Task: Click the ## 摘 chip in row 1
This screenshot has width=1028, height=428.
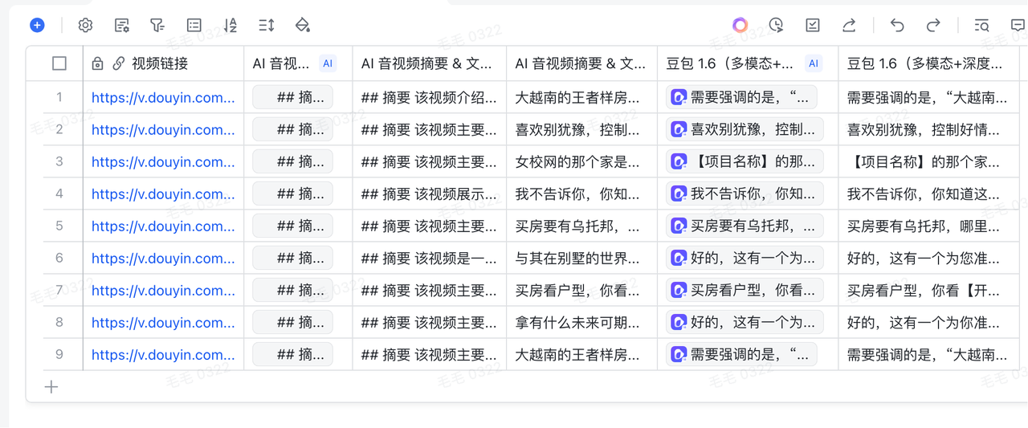Action: coord(292,97)
